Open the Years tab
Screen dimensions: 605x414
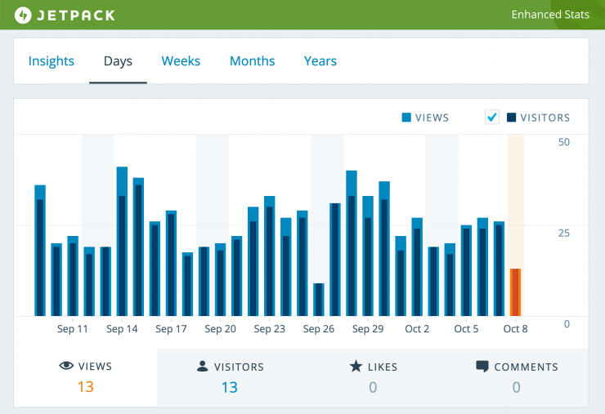point(320,61)
